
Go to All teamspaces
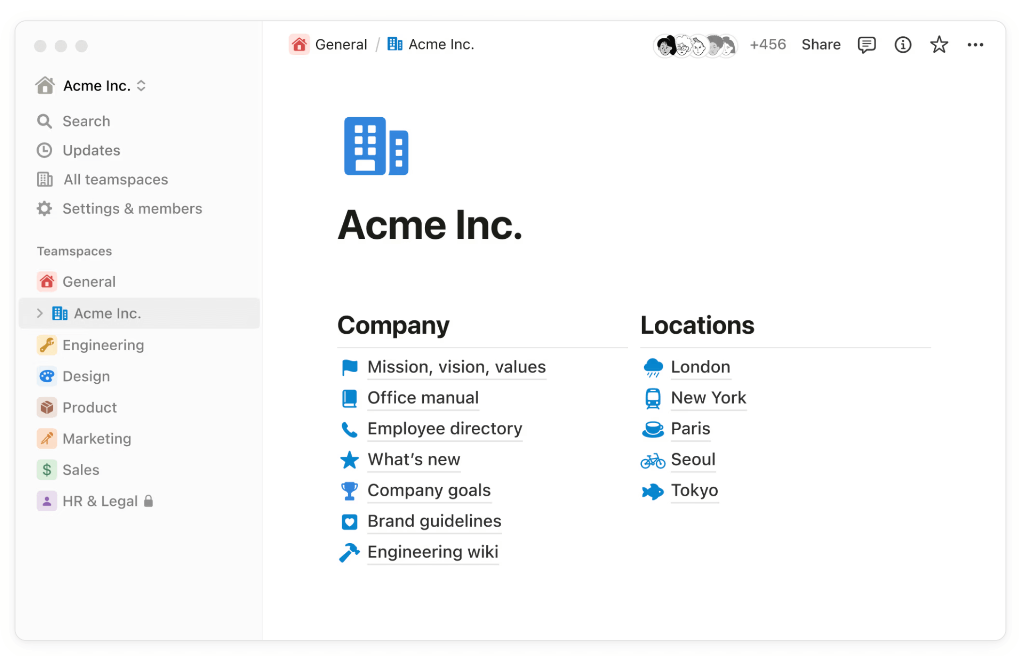click(115, 180)
